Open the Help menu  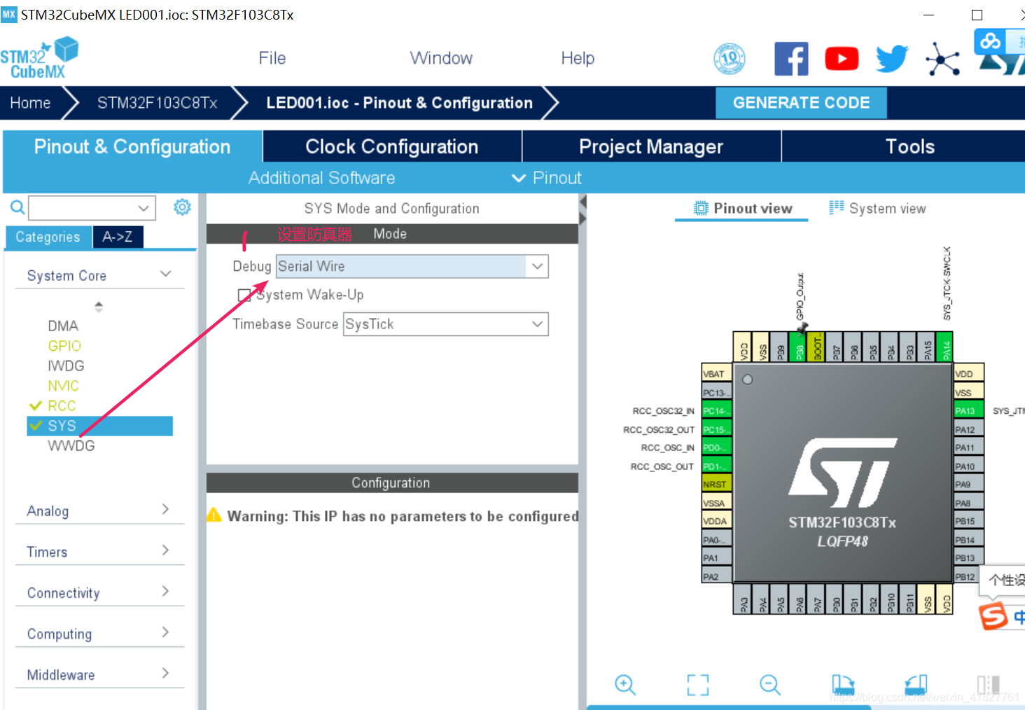pyautogui.click(x=578, y=58)
